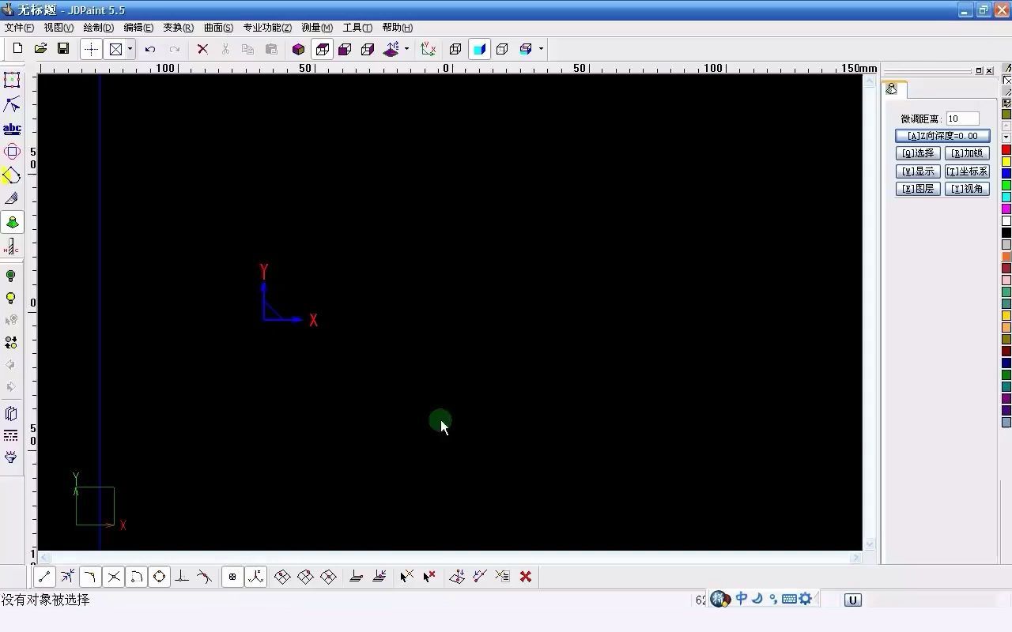The width and height of the screenshot is (1012, 632).
Task: Click the IME 中 language indicator in the status bar
Action: [742, 599]
